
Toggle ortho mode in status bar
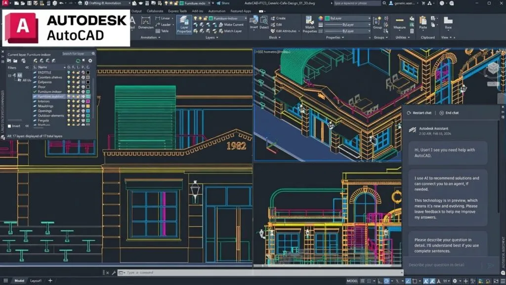click(380, 281)
